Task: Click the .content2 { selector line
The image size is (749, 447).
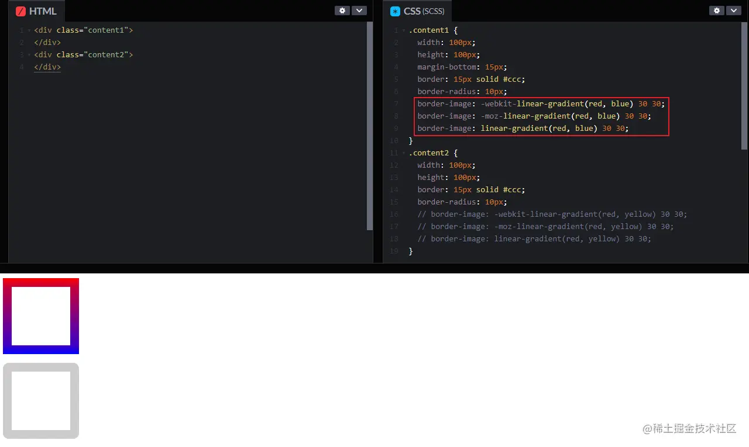Action: 433,153
